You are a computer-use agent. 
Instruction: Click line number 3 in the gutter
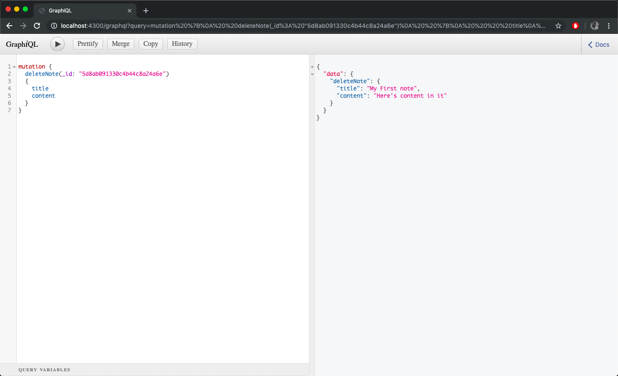(9, 81)
